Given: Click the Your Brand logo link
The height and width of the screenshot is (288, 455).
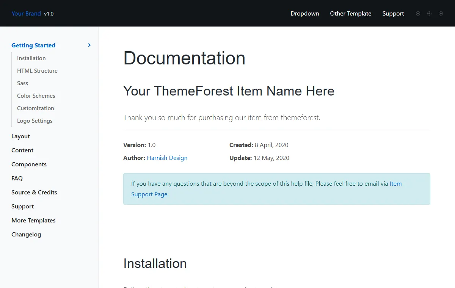Looking at the screenshot, I should click(26, 13).
